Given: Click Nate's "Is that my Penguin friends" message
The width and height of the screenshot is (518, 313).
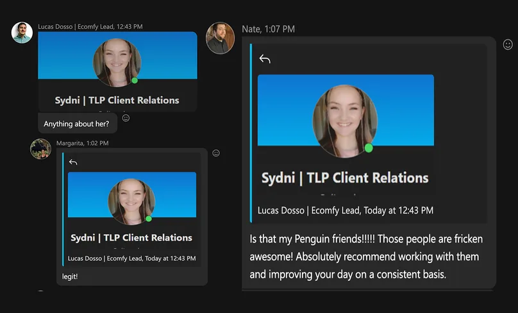Looking at the screenshot, I should point(366,257).
